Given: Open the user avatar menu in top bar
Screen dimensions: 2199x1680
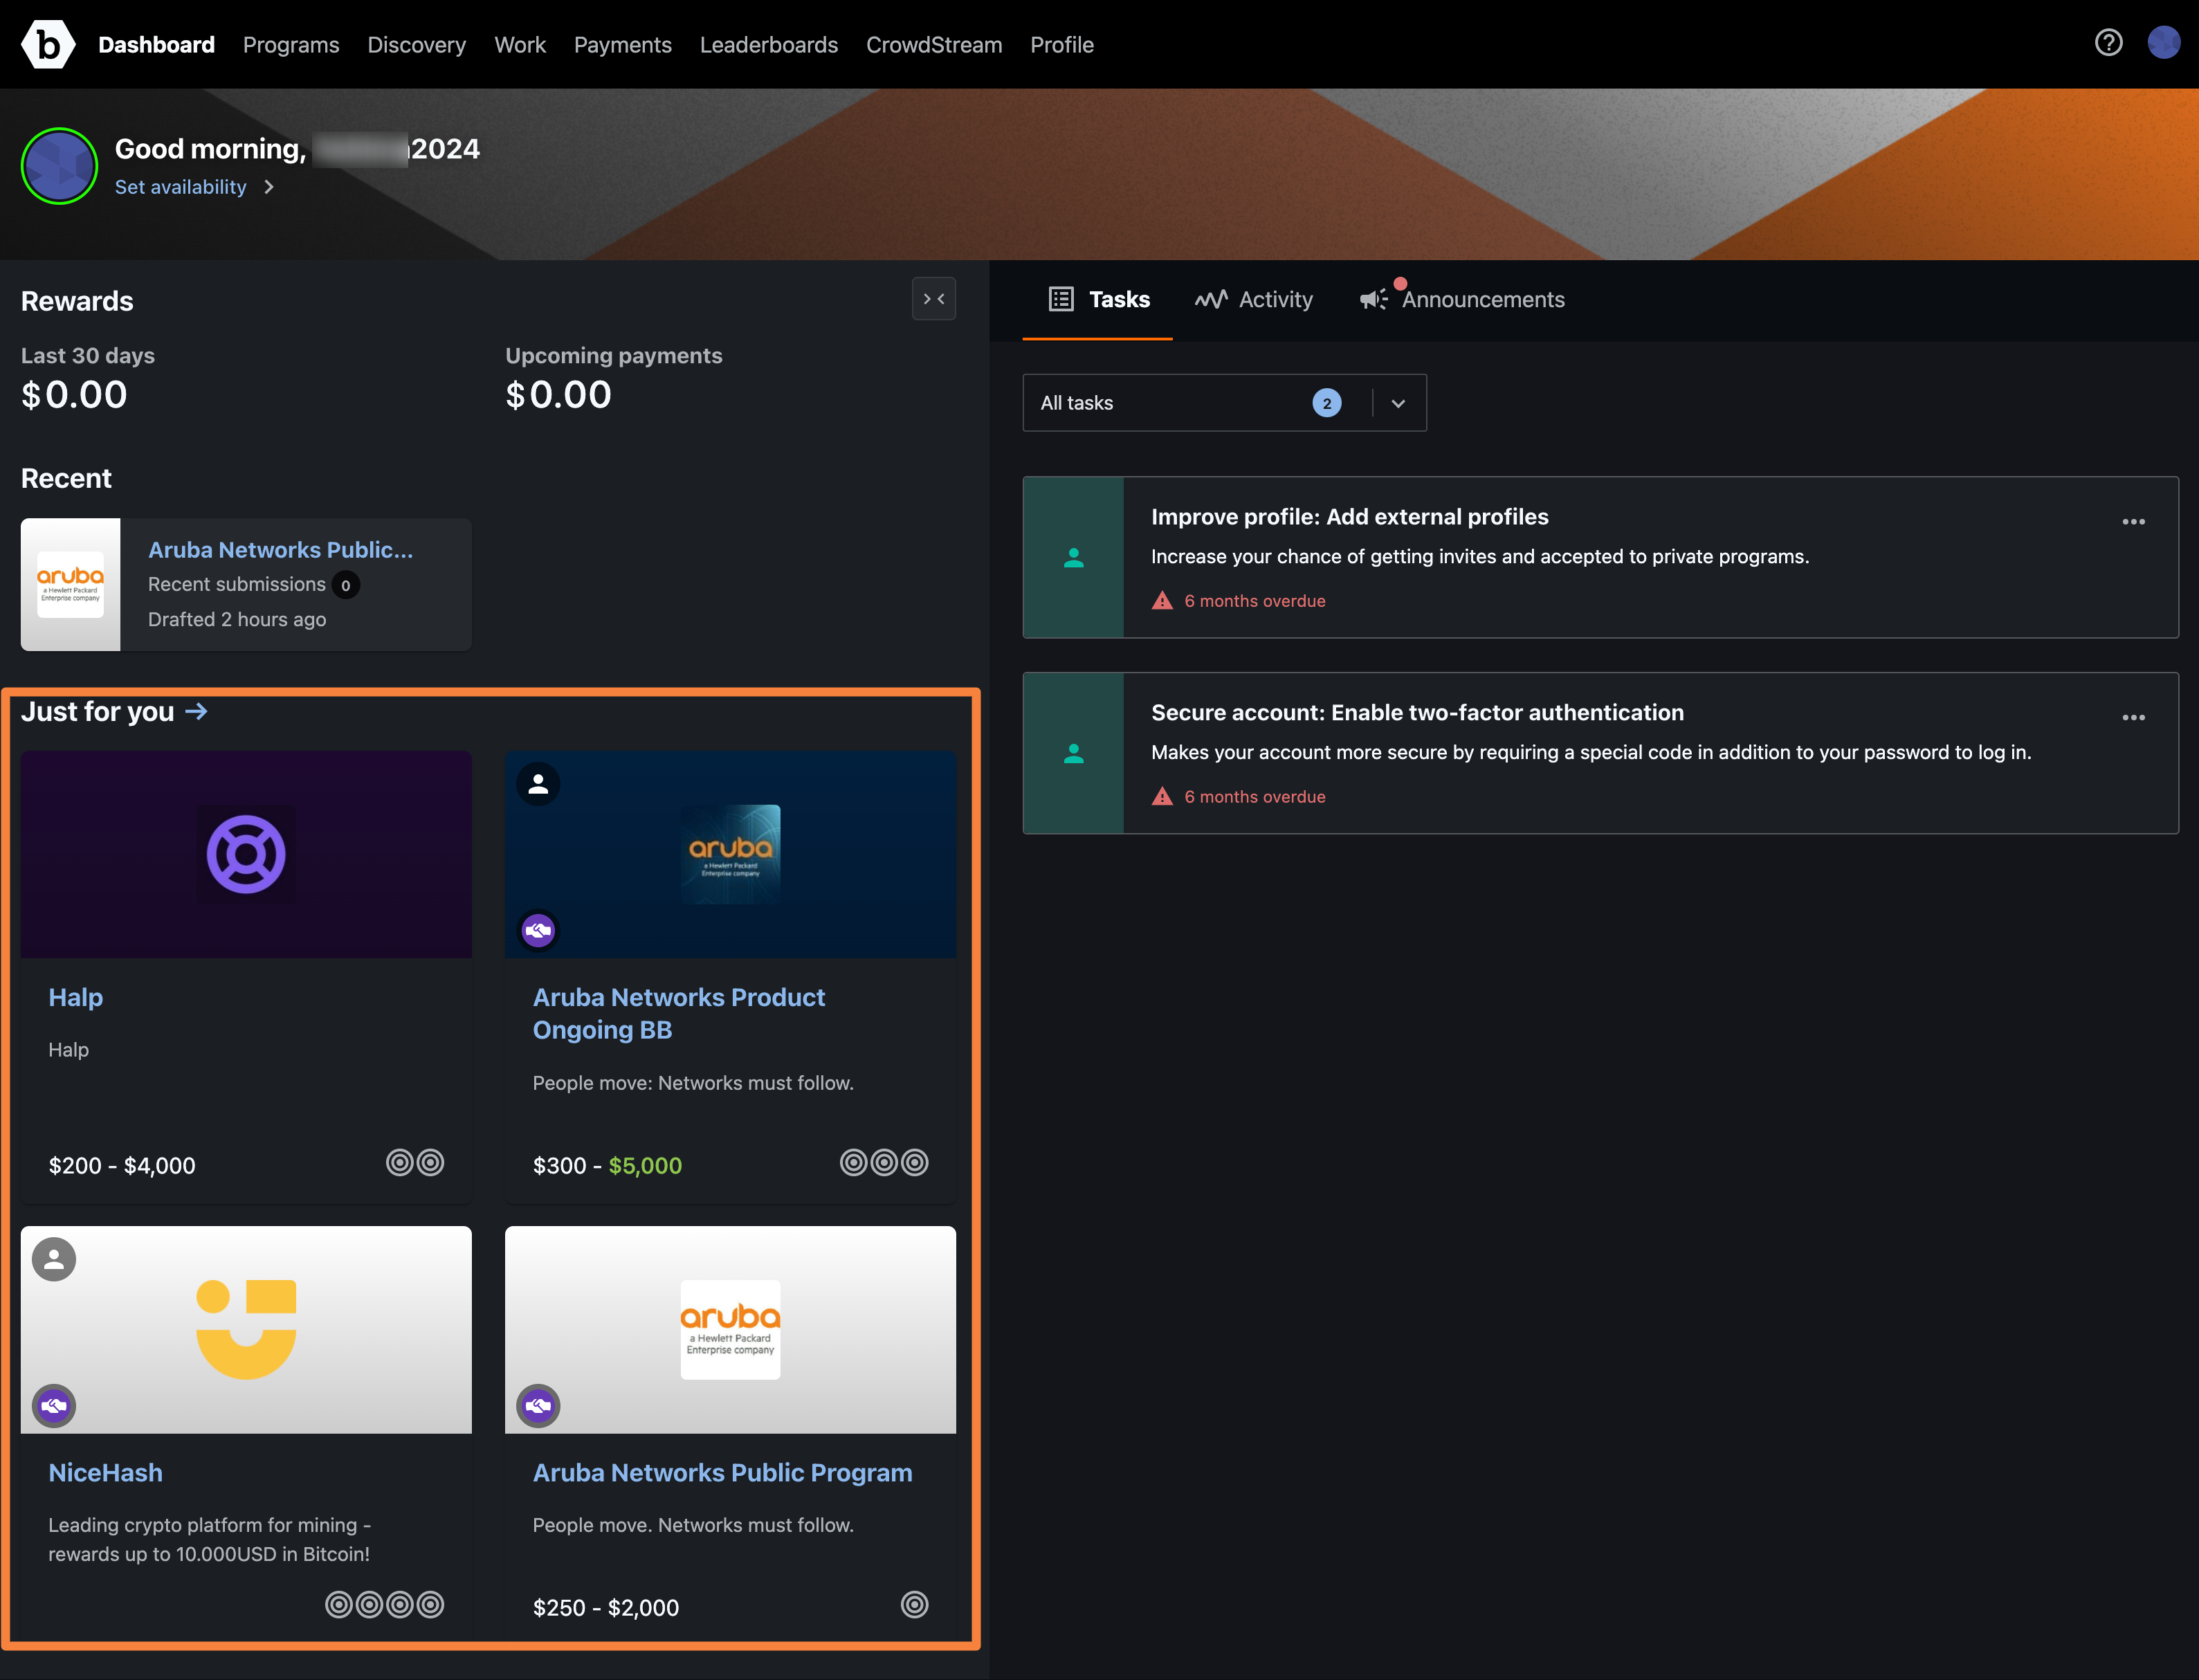Looking at the screenshot, I should [x=2163, y=43].
